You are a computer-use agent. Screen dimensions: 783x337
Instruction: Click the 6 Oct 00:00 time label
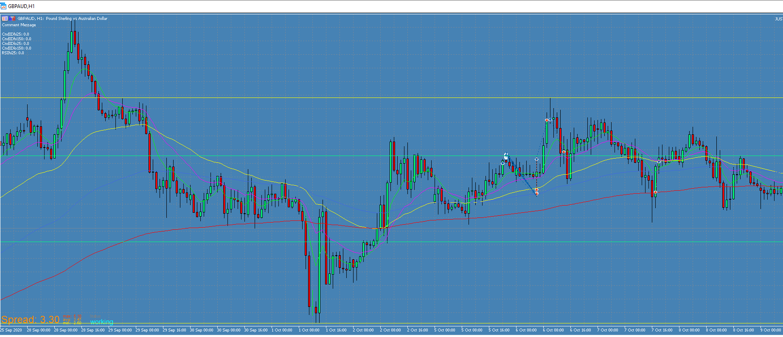pyautogui.click(x=526, y=330)
